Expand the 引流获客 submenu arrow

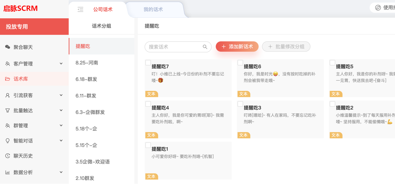(x=61, y=95)
